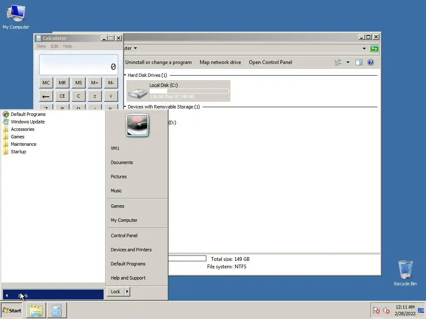
Task: Click the Calculator title bar icon
Action: point(39,38)
